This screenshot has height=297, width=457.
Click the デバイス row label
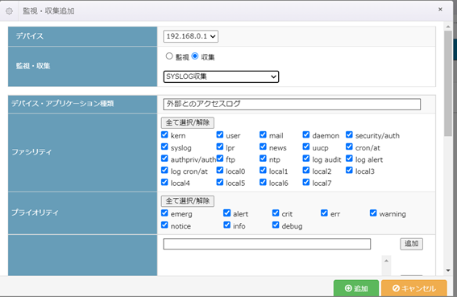[30, 36]
